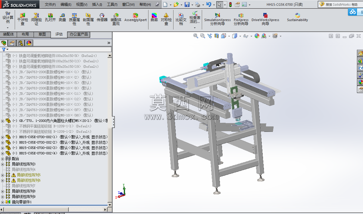Click the Print icon
The height and width of the screenshot is (214, 363).
pos(197,5)
